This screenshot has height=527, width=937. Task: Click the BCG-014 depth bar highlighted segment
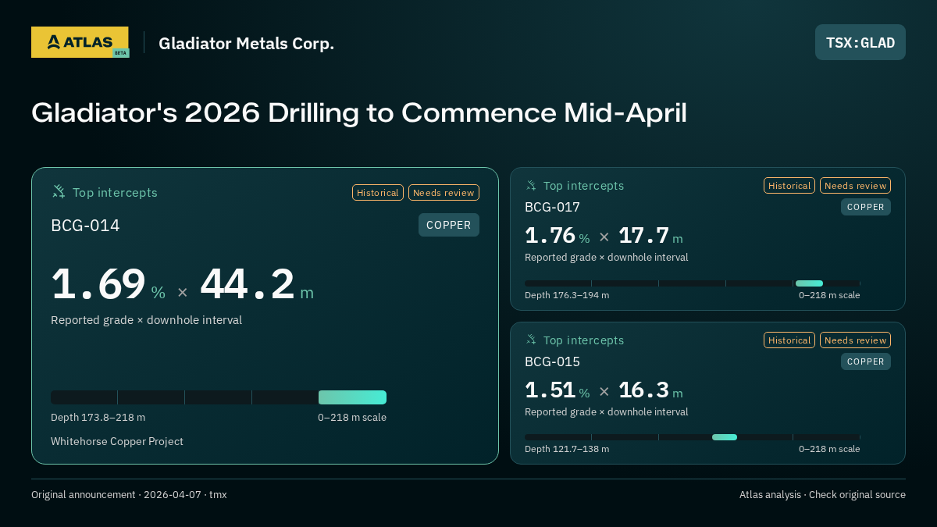tap(352, 397)
